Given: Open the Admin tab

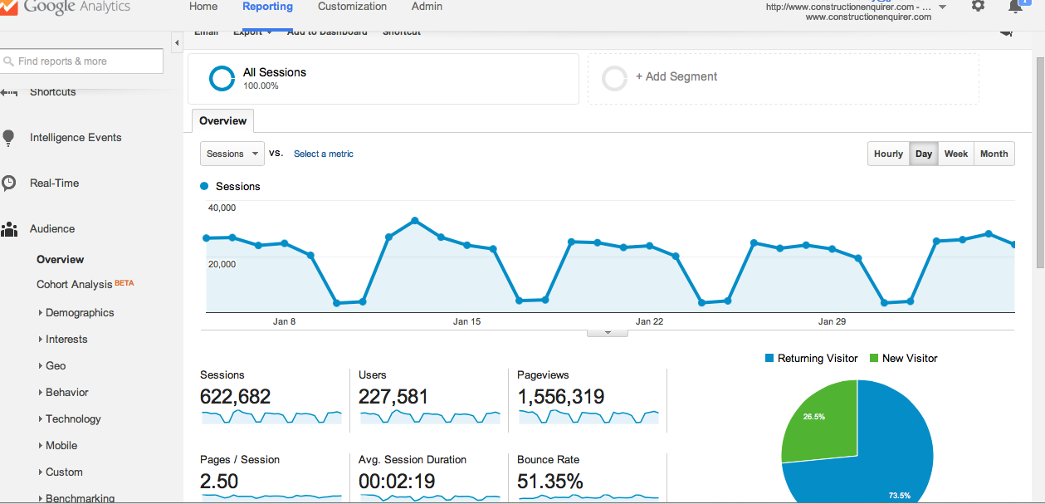Looking at the screenshot, I should (427, 7).
